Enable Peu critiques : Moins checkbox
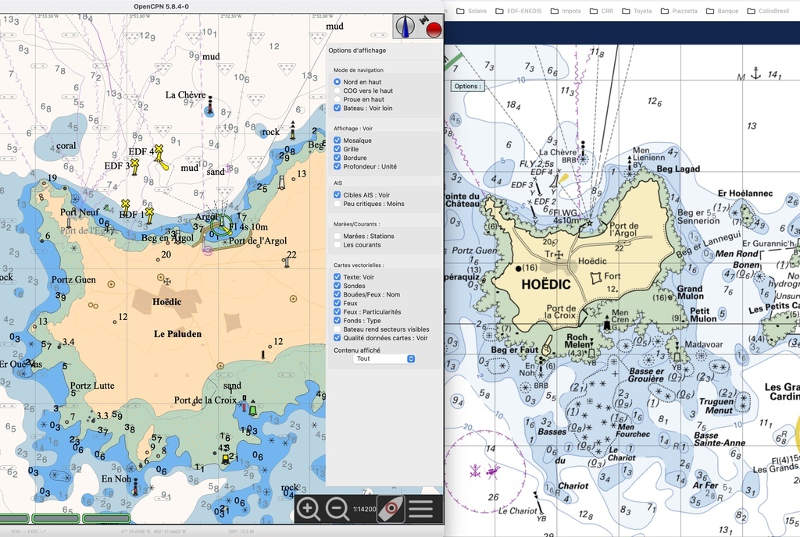The width and height of the screenshot is (800, 537). point(337,204)
